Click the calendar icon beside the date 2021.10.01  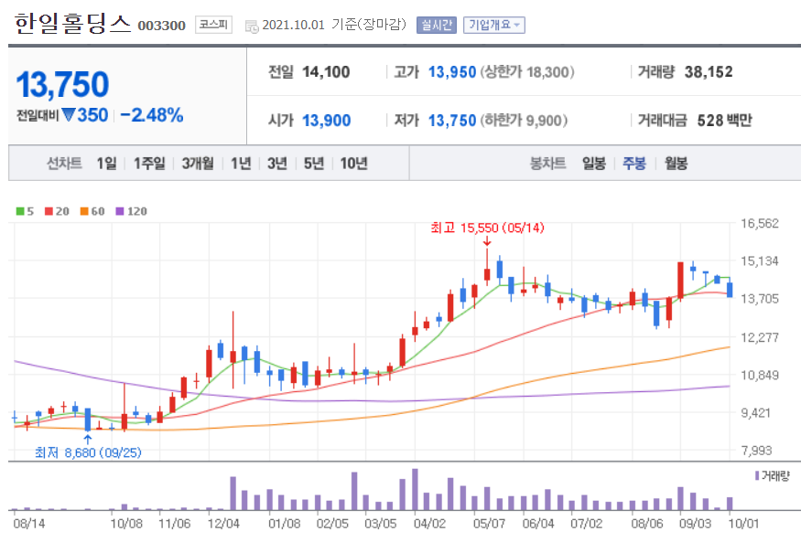point(250,26)
